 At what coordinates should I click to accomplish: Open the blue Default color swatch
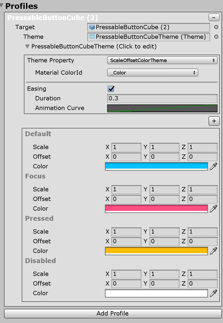click(156, 166)
